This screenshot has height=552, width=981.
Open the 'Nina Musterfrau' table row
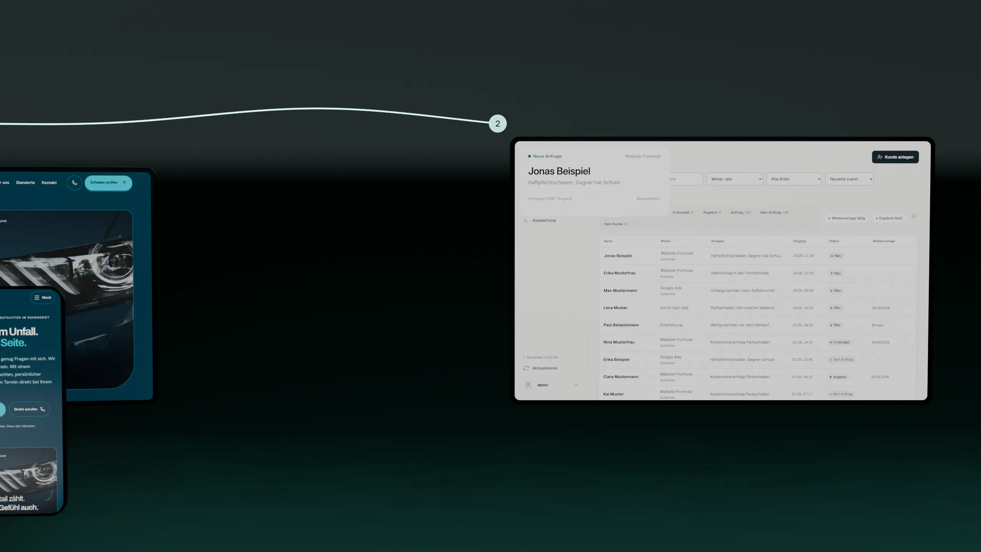(758, 342)
